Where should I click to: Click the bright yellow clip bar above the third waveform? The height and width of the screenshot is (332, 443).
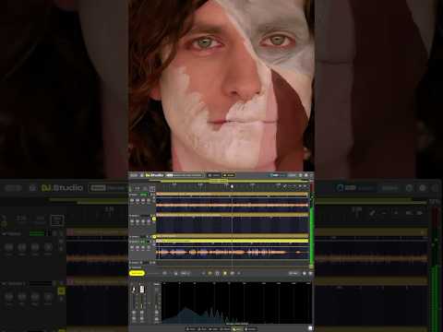[x=232, y=241]
